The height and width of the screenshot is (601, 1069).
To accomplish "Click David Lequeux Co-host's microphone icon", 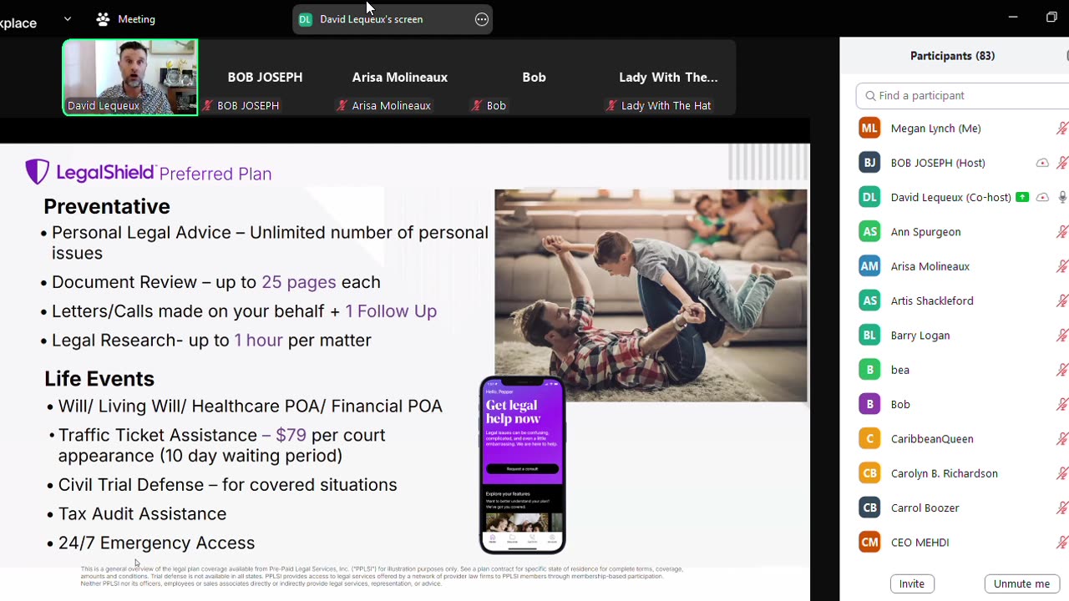I will (1062, 197).
